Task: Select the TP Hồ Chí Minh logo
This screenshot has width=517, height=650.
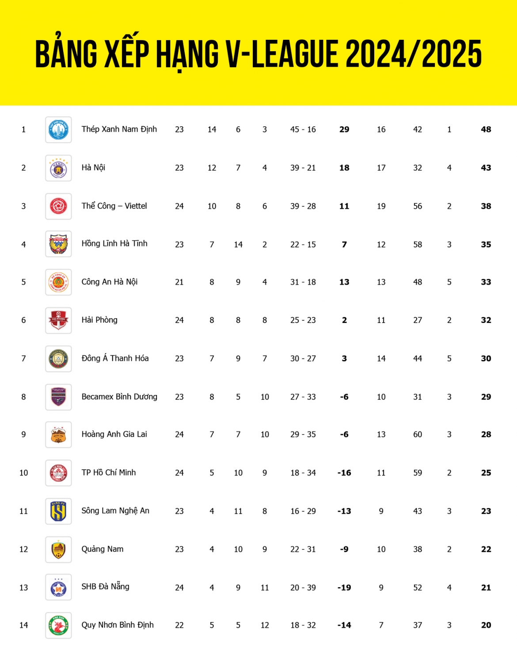Action: pos(58,473)
